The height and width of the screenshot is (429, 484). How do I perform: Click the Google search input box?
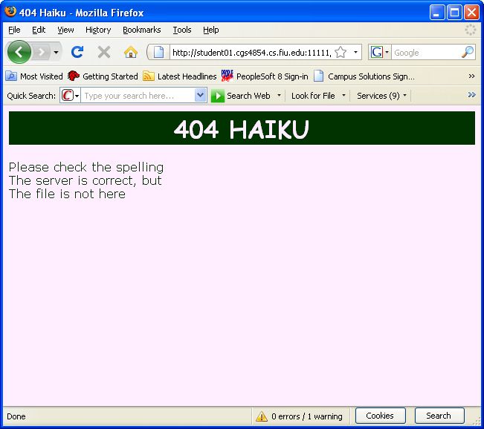[427, 53]
